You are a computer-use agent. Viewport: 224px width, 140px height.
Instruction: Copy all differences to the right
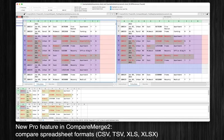[50, 10]
